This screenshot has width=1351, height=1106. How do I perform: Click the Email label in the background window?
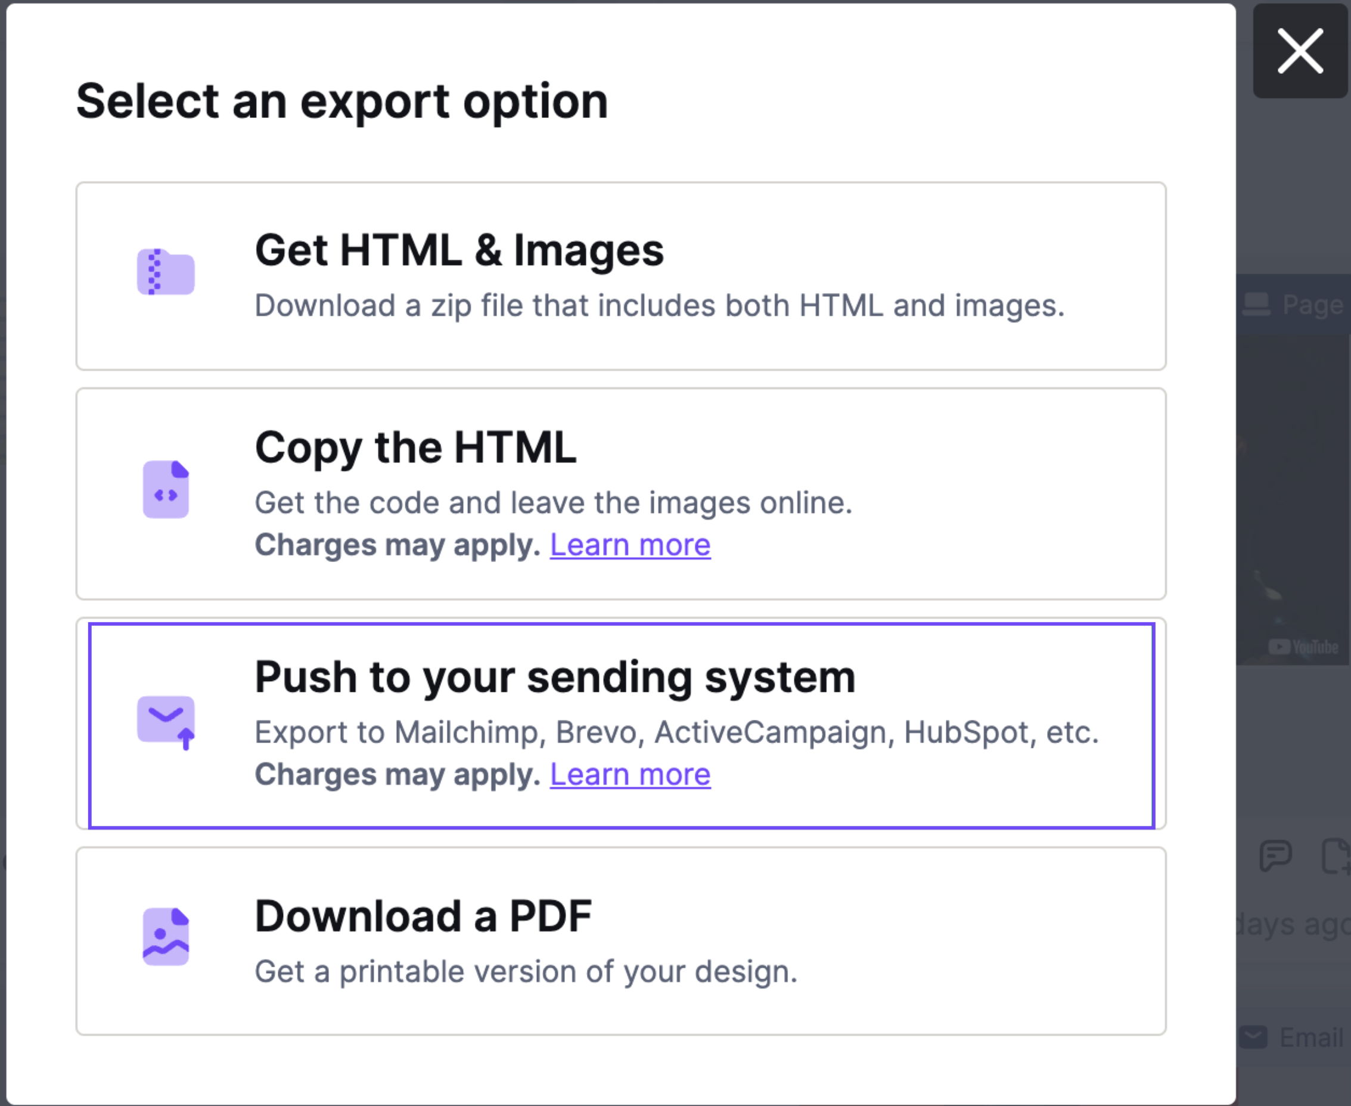pos(1312,1037)
